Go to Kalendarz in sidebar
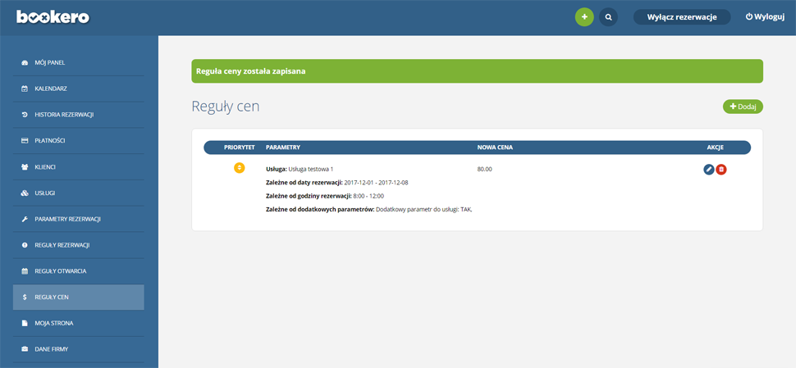 coord(79,89)
